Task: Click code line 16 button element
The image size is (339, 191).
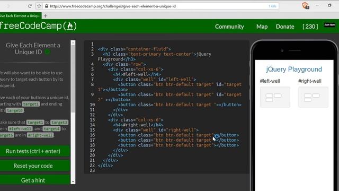Action: 179,135
